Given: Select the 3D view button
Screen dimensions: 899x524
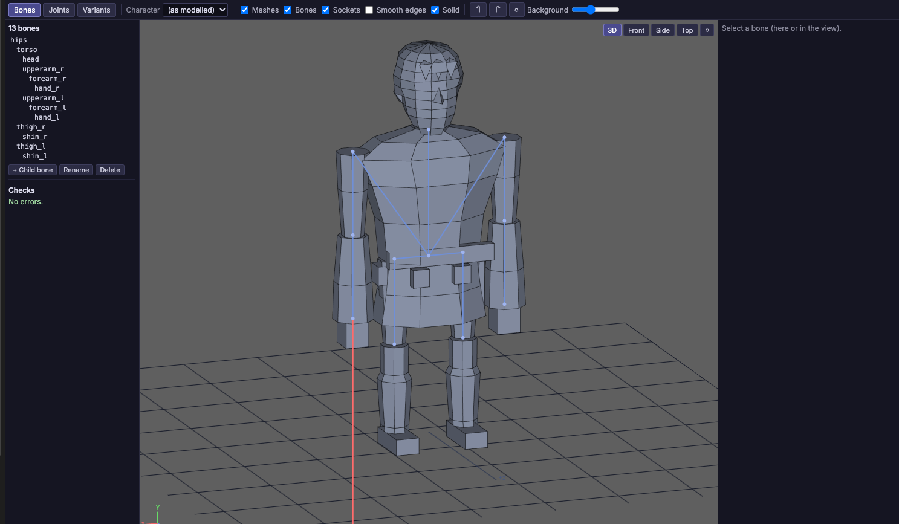Looking at the screenshot, I should 612,30.
